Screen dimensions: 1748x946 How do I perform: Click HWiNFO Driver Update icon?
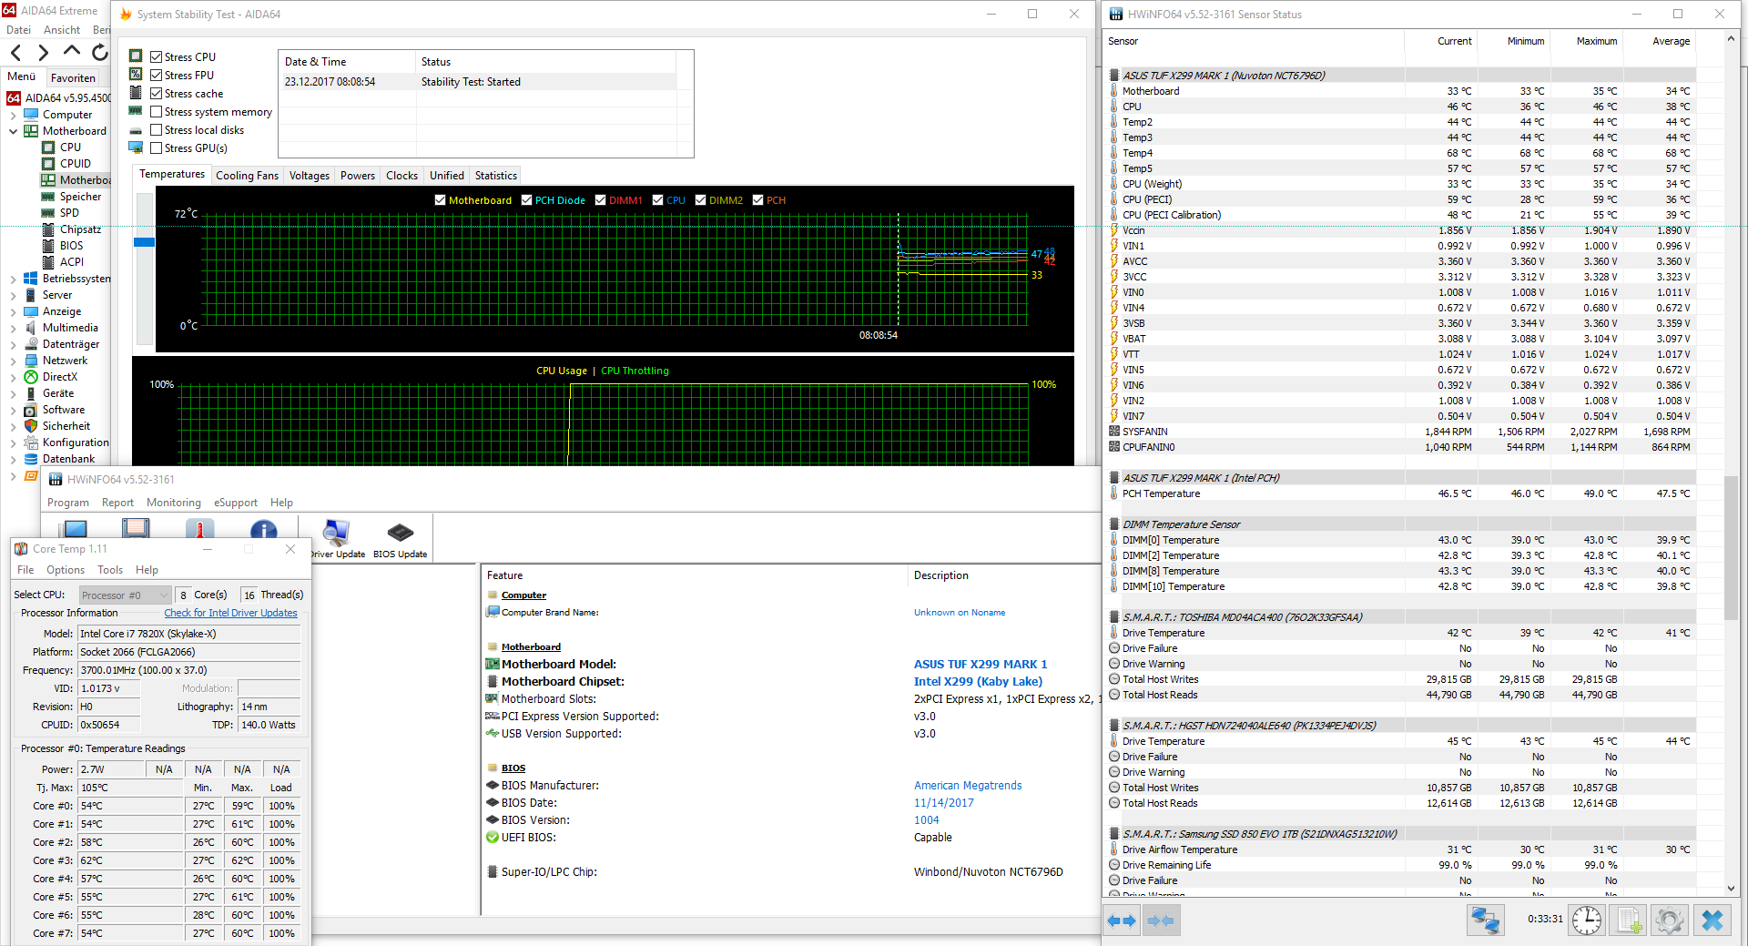tap(336, 532)
